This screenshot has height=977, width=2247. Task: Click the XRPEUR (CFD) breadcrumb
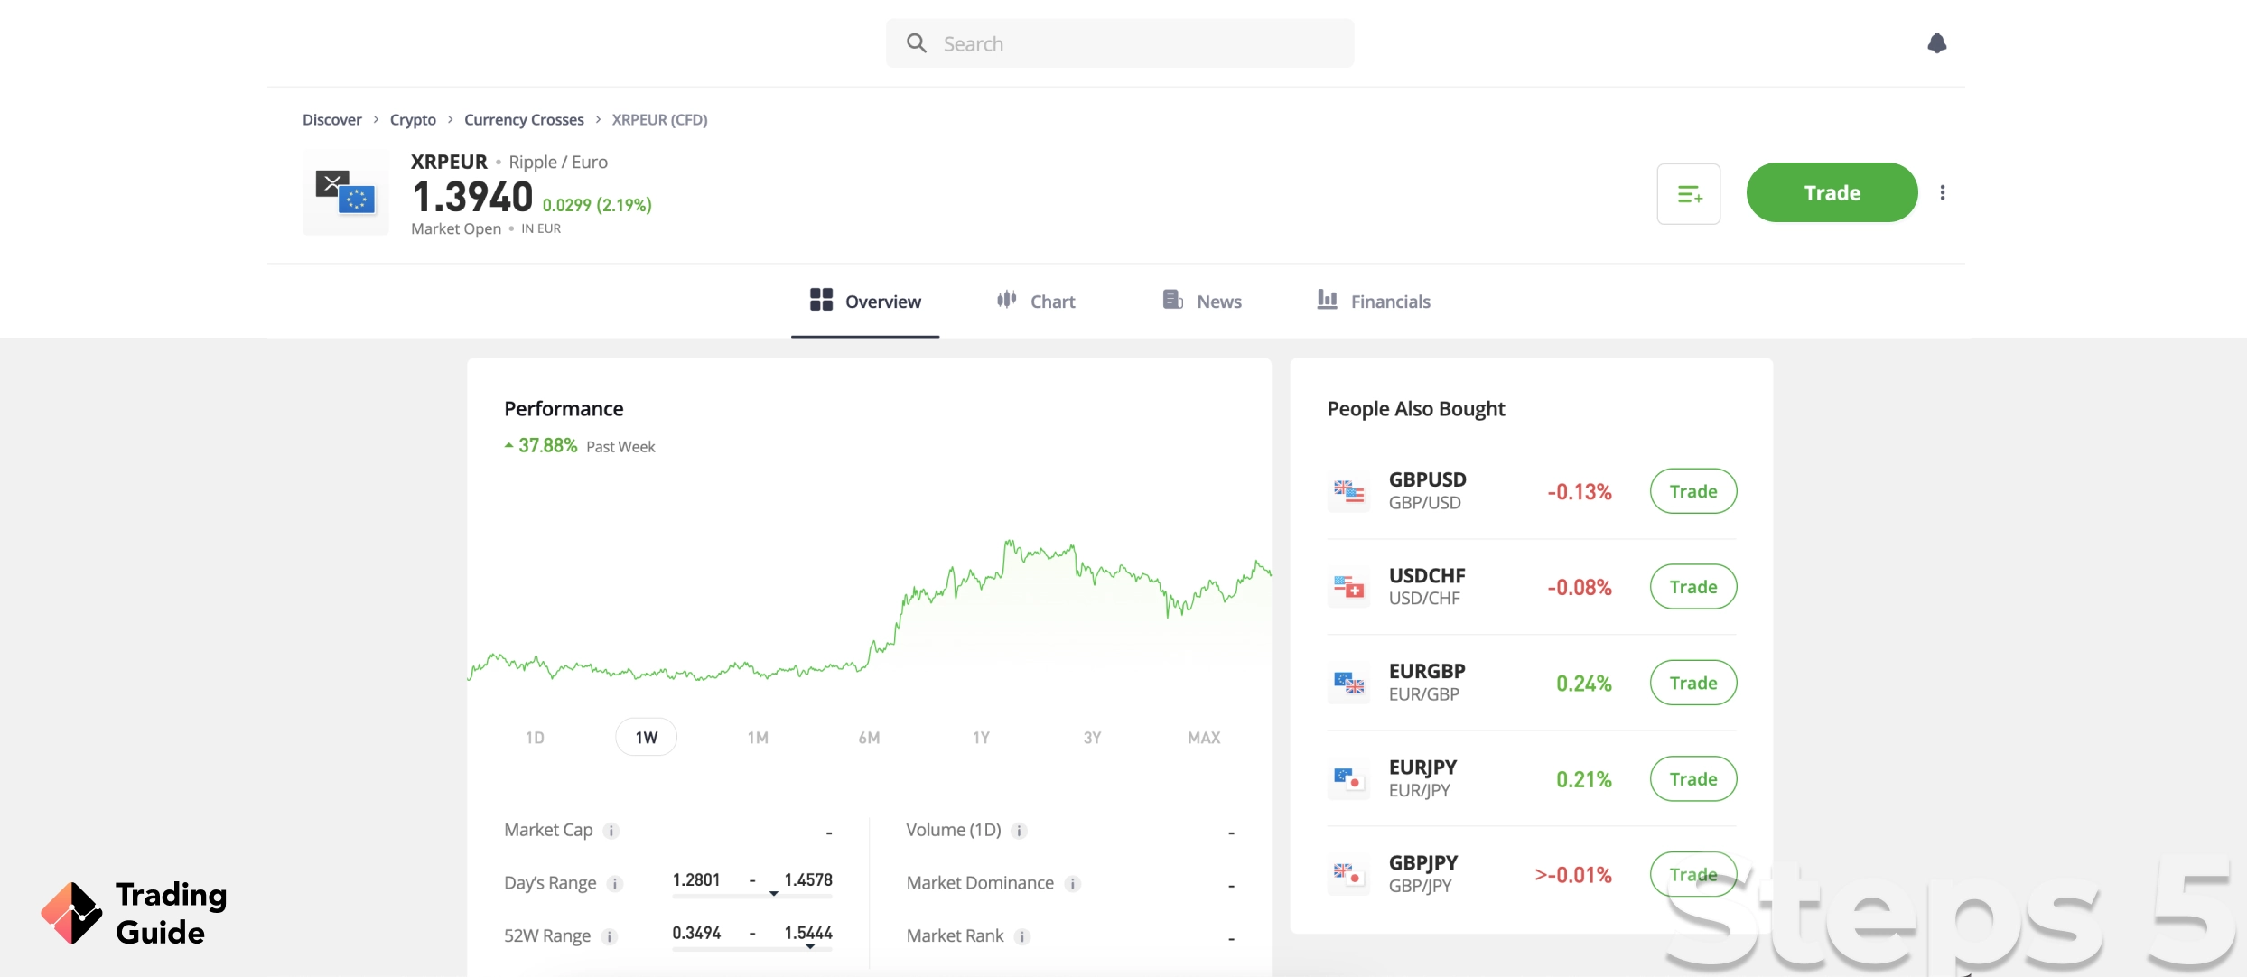tap(659, 119)
